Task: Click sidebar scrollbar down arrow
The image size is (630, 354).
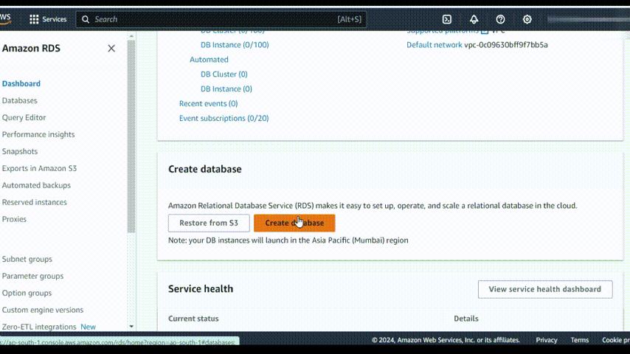Action: pyautogui.click(x=131, y=327)
